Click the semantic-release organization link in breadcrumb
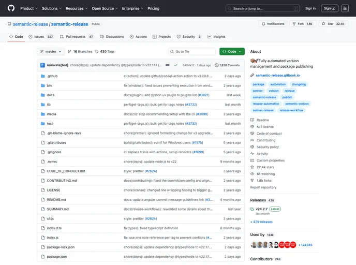The image size is (356, 265). [31, 24]
